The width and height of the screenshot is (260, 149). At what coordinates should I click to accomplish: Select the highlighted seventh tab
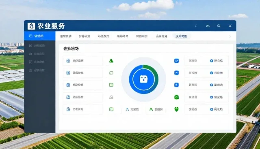point(181,36)
